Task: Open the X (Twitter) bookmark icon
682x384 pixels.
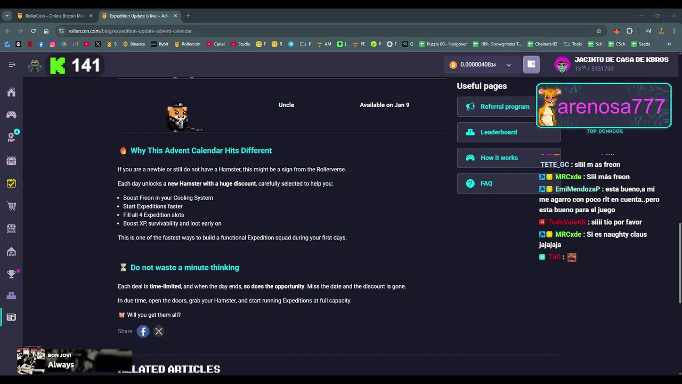Action: tap(98, 44)
